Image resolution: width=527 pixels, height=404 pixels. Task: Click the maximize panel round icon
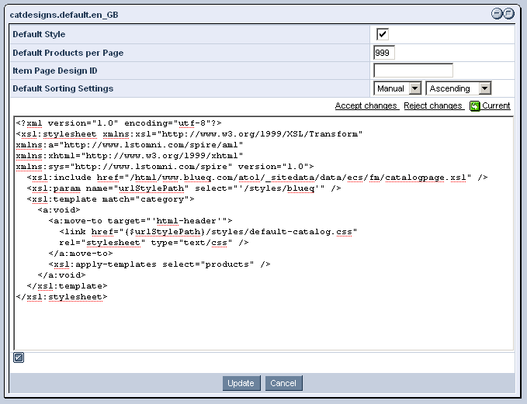[509, 13]
